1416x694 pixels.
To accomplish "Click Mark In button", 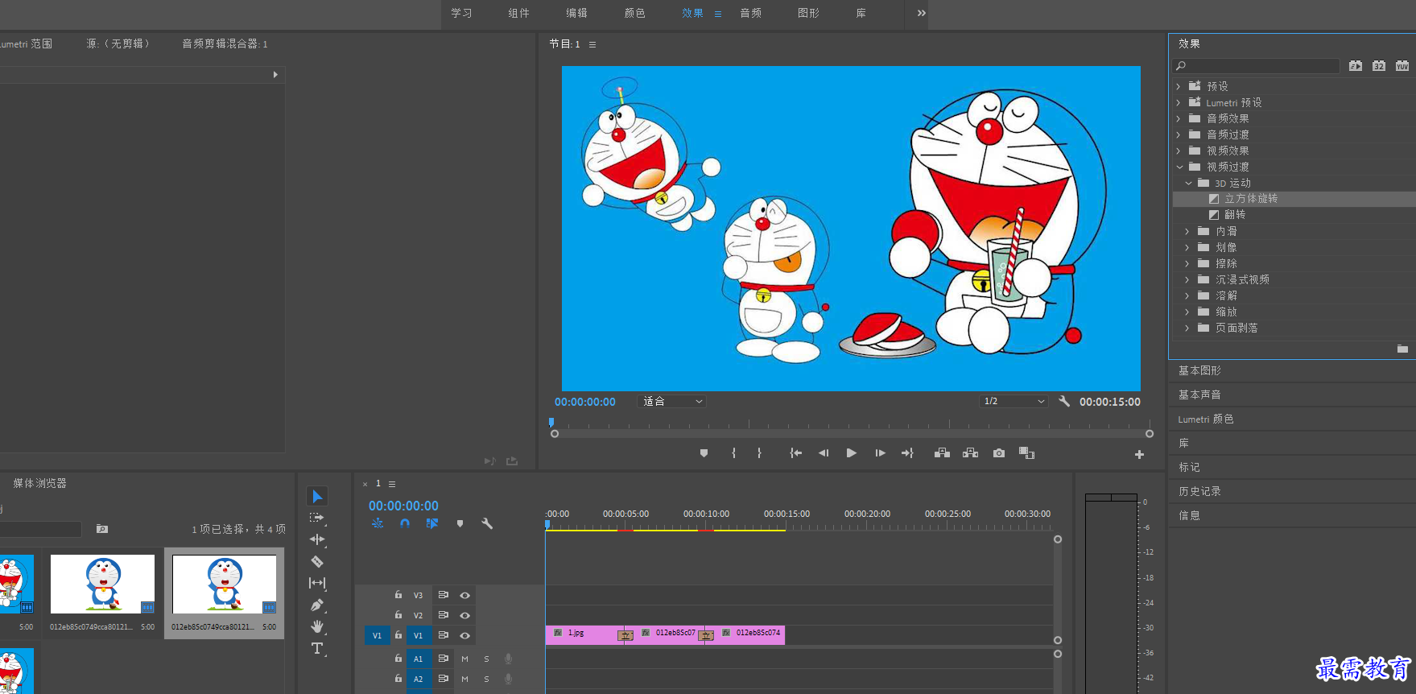I will click(733, 453).
